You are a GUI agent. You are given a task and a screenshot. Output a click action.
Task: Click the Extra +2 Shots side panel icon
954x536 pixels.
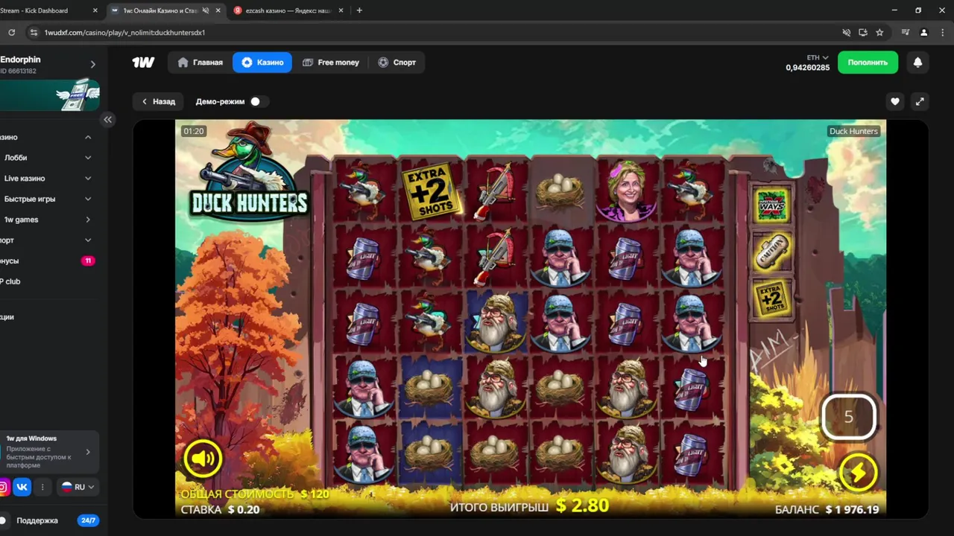[x=771, y=299]
